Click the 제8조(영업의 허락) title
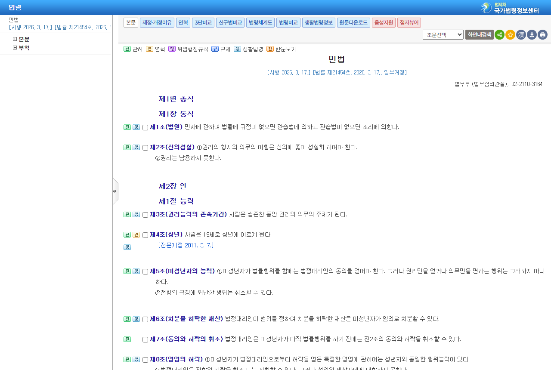The height and width of the screenshot is (370, 551). coord(176,360)
